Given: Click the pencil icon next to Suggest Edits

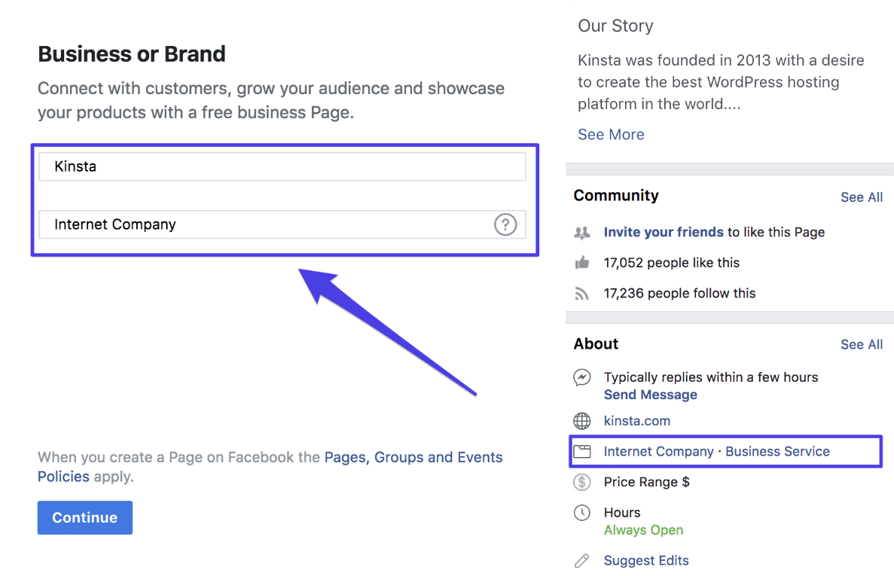Looking at the screenshot, I should tap(581, 560).
